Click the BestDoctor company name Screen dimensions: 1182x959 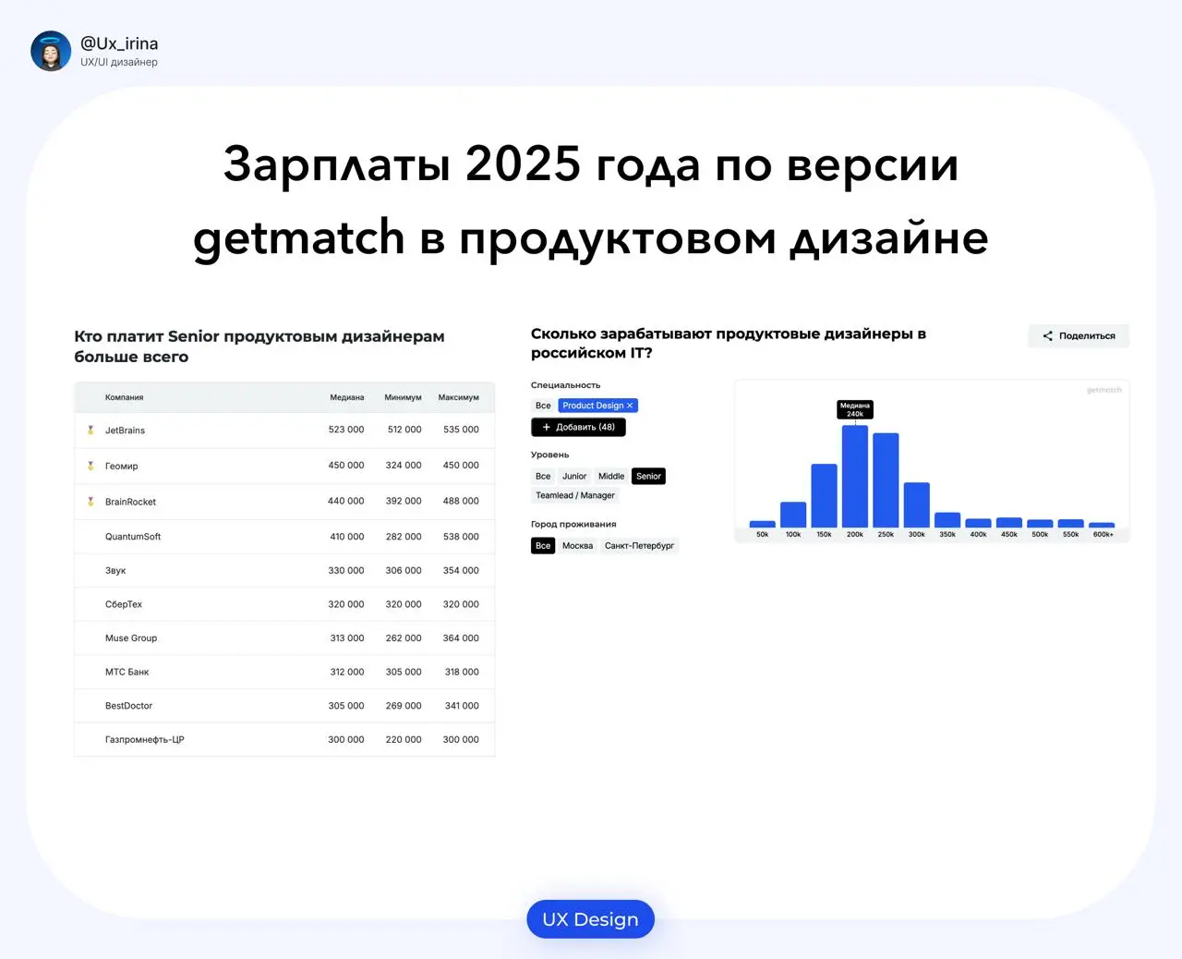point(128,706)
